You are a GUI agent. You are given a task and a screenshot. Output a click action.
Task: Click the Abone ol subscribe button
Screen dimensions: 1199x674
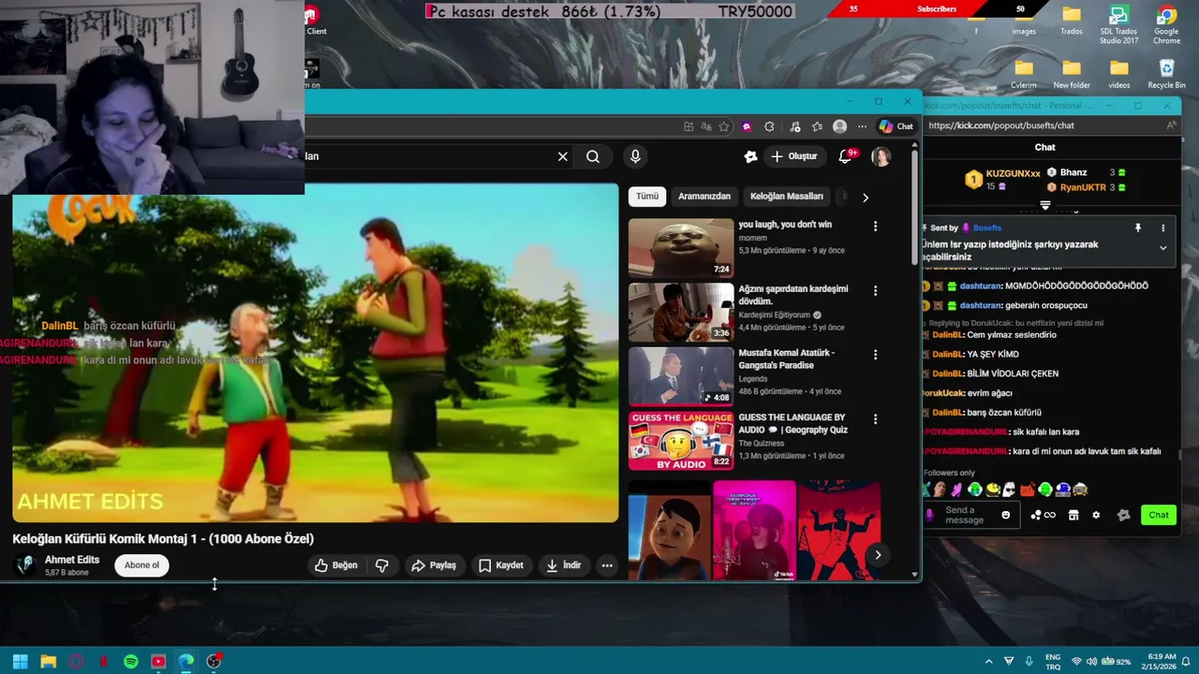[142, 565]
